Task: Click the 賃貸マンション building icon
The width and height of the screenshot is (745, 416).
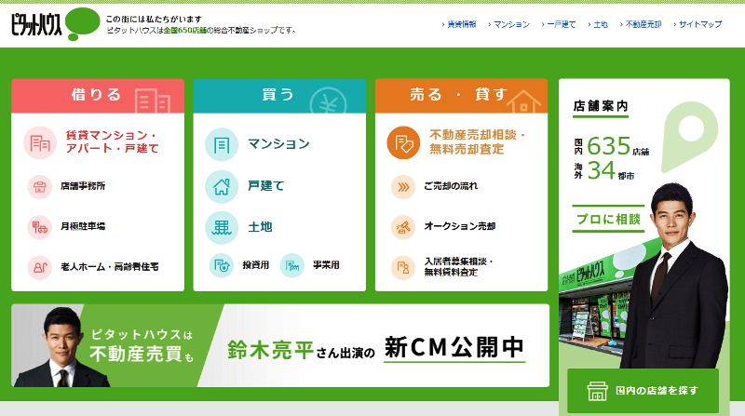Action: coord(40,143)
